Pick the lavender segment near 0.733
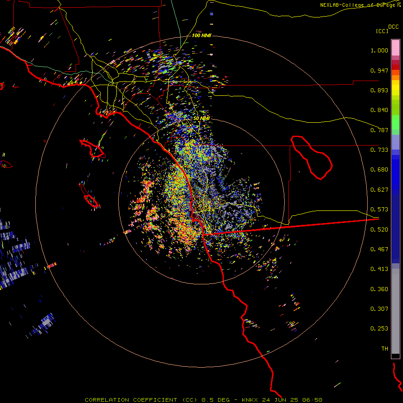The width and height of the screenshot is (403, 403). 395,142
